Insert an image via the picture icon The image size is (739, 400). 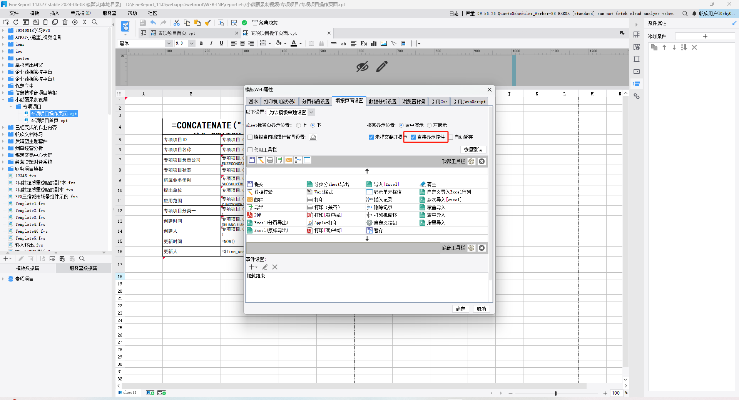pos(384,43)
